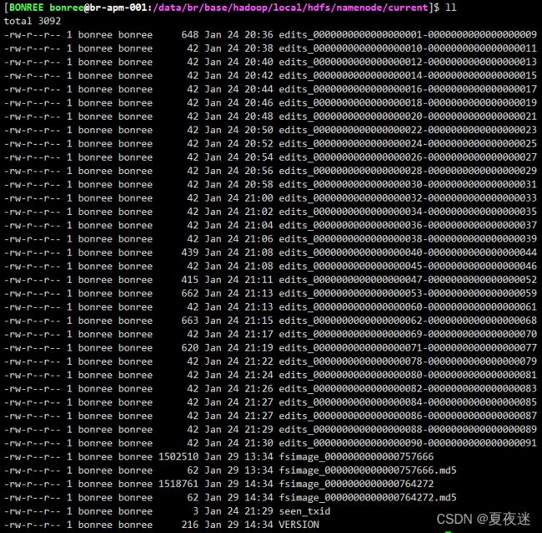Select file edits_0000000000000000062-0000000000000000068

(408, 321)
